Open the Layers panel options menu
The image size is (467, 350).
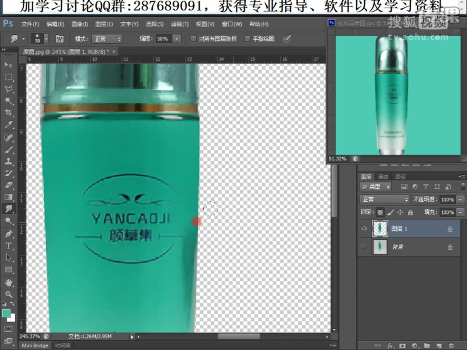462,177
